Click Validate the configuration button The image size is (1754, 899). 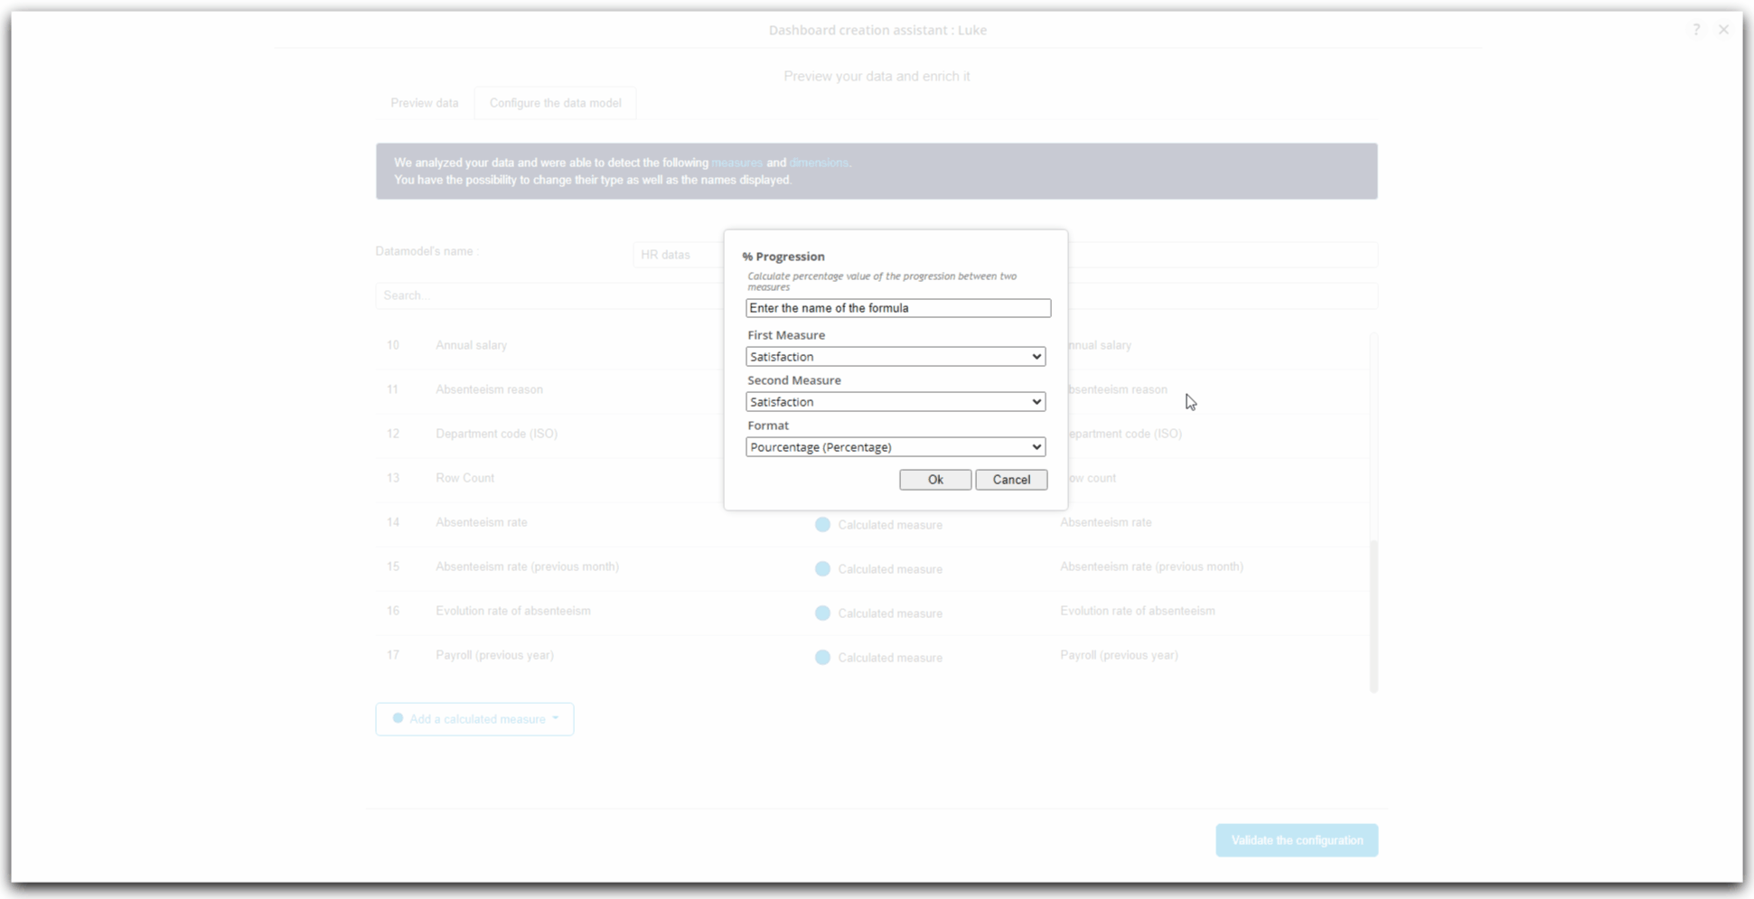[1297, 840]
